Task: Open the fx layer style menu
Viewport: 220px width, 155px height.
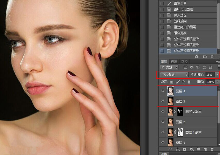Action: click(x=177, y=149)
